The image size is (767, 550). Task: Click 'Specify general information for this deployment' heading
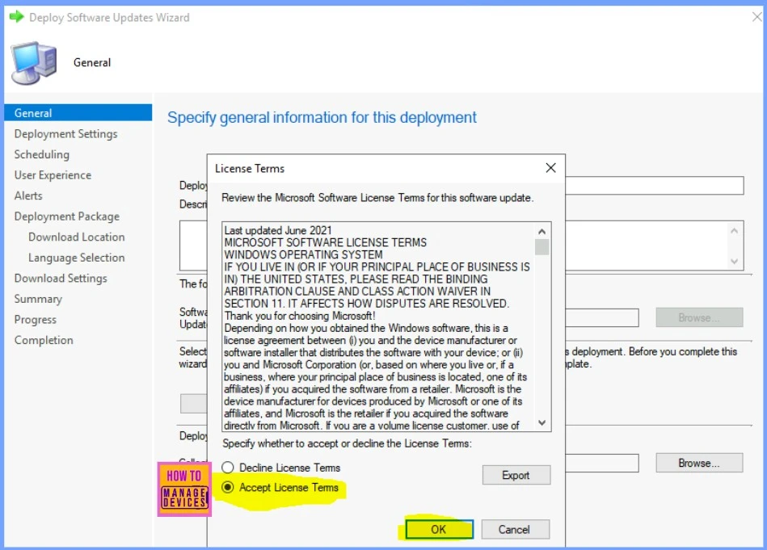pos(322,117)
